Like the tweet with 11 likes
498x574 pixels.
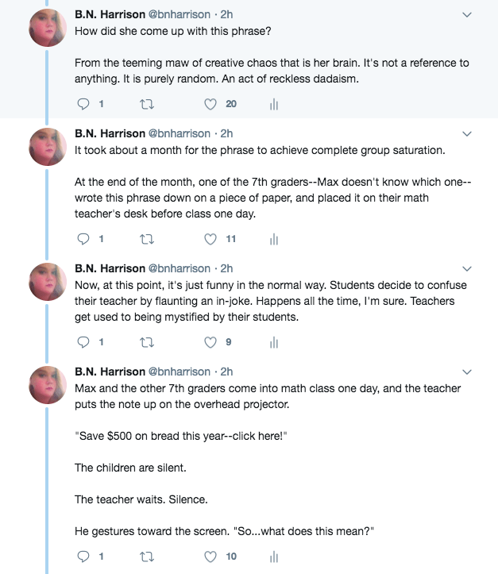coord(210,239)
